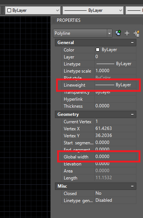Open Quick Select icon in Properties
This screenshot has height=218, width=143.
pos(136,34)
